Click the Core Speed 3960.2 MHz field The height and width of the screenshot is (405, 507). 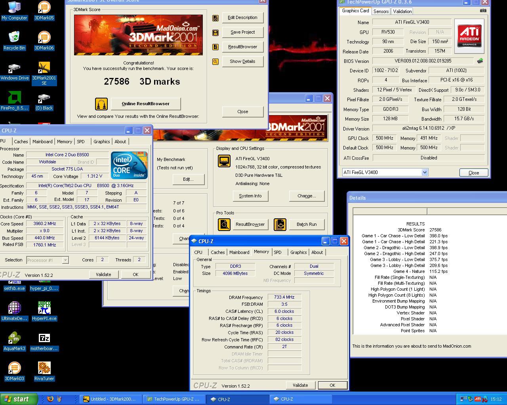[45, 224]
